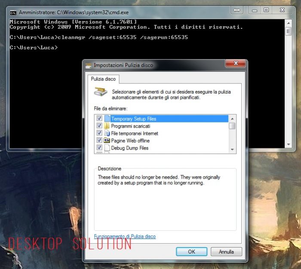
Task: Minimize the cmd.exe window
Action: (255, 10)
